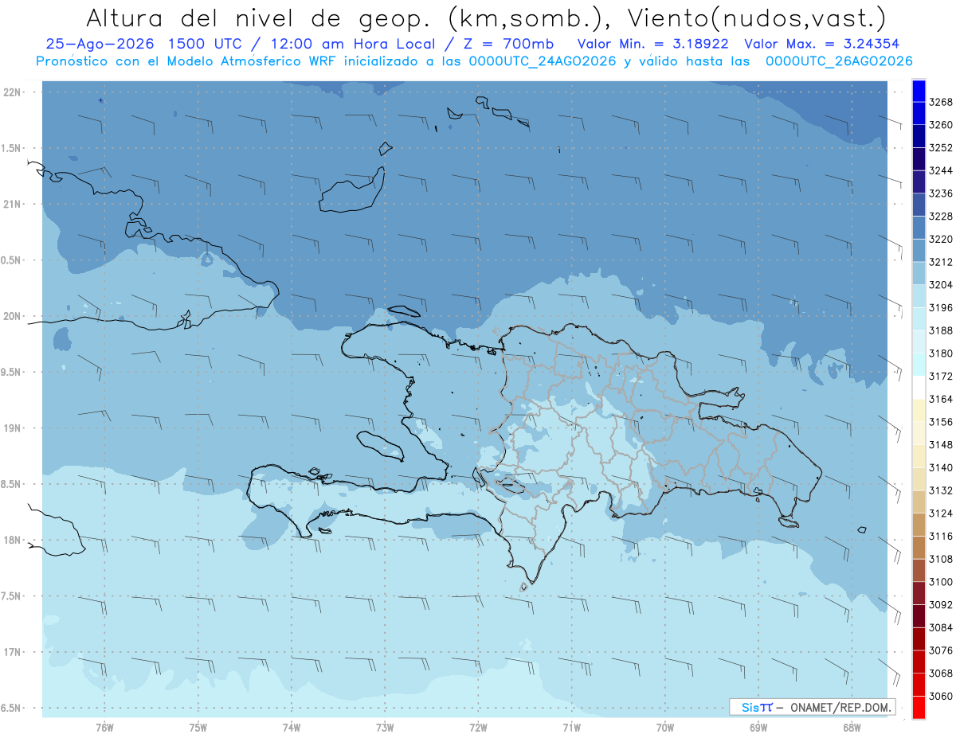The image size is (956, 738).
Task: Pick the legend swatch between 3244 and 3236
Action: (919, 182)
